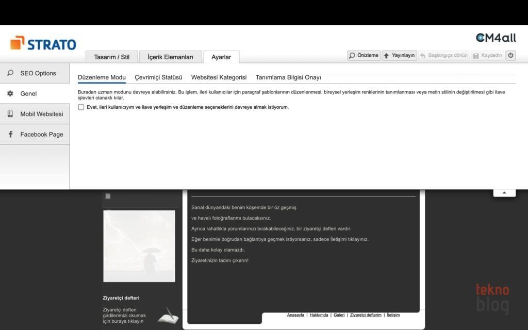The height and width of the screenshot is (330, 528).
Task: Click the STRATO logo
Action: tap(43, 44)
